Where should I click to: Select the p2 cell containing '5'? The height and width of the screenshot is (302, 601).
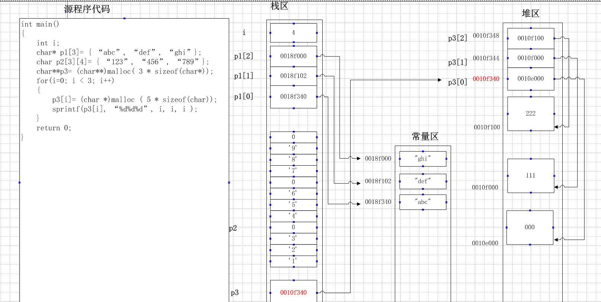click(294, 205)
